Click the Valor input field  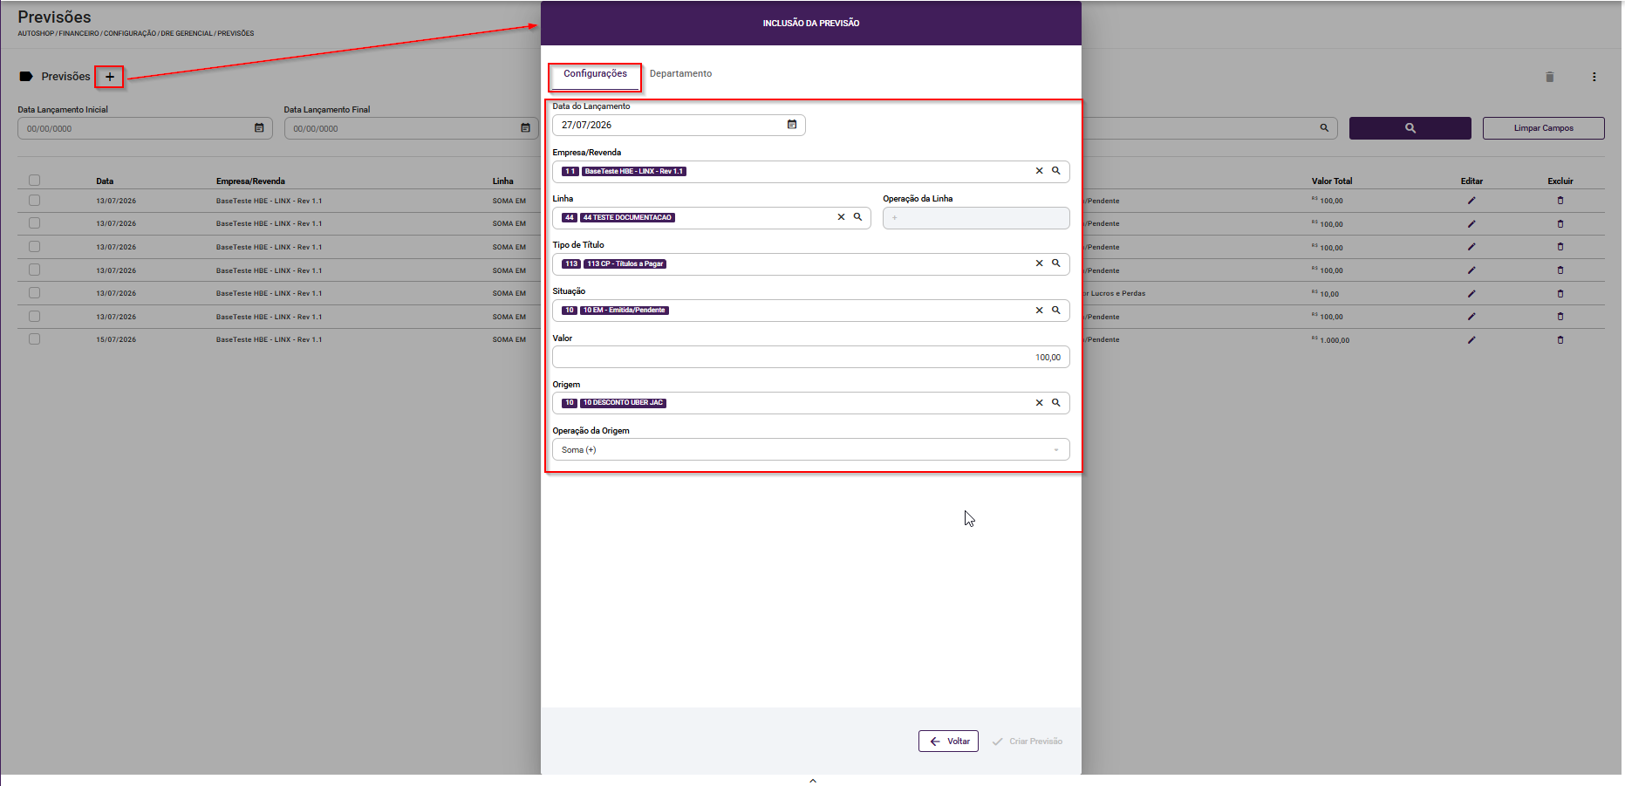(811, 358)
